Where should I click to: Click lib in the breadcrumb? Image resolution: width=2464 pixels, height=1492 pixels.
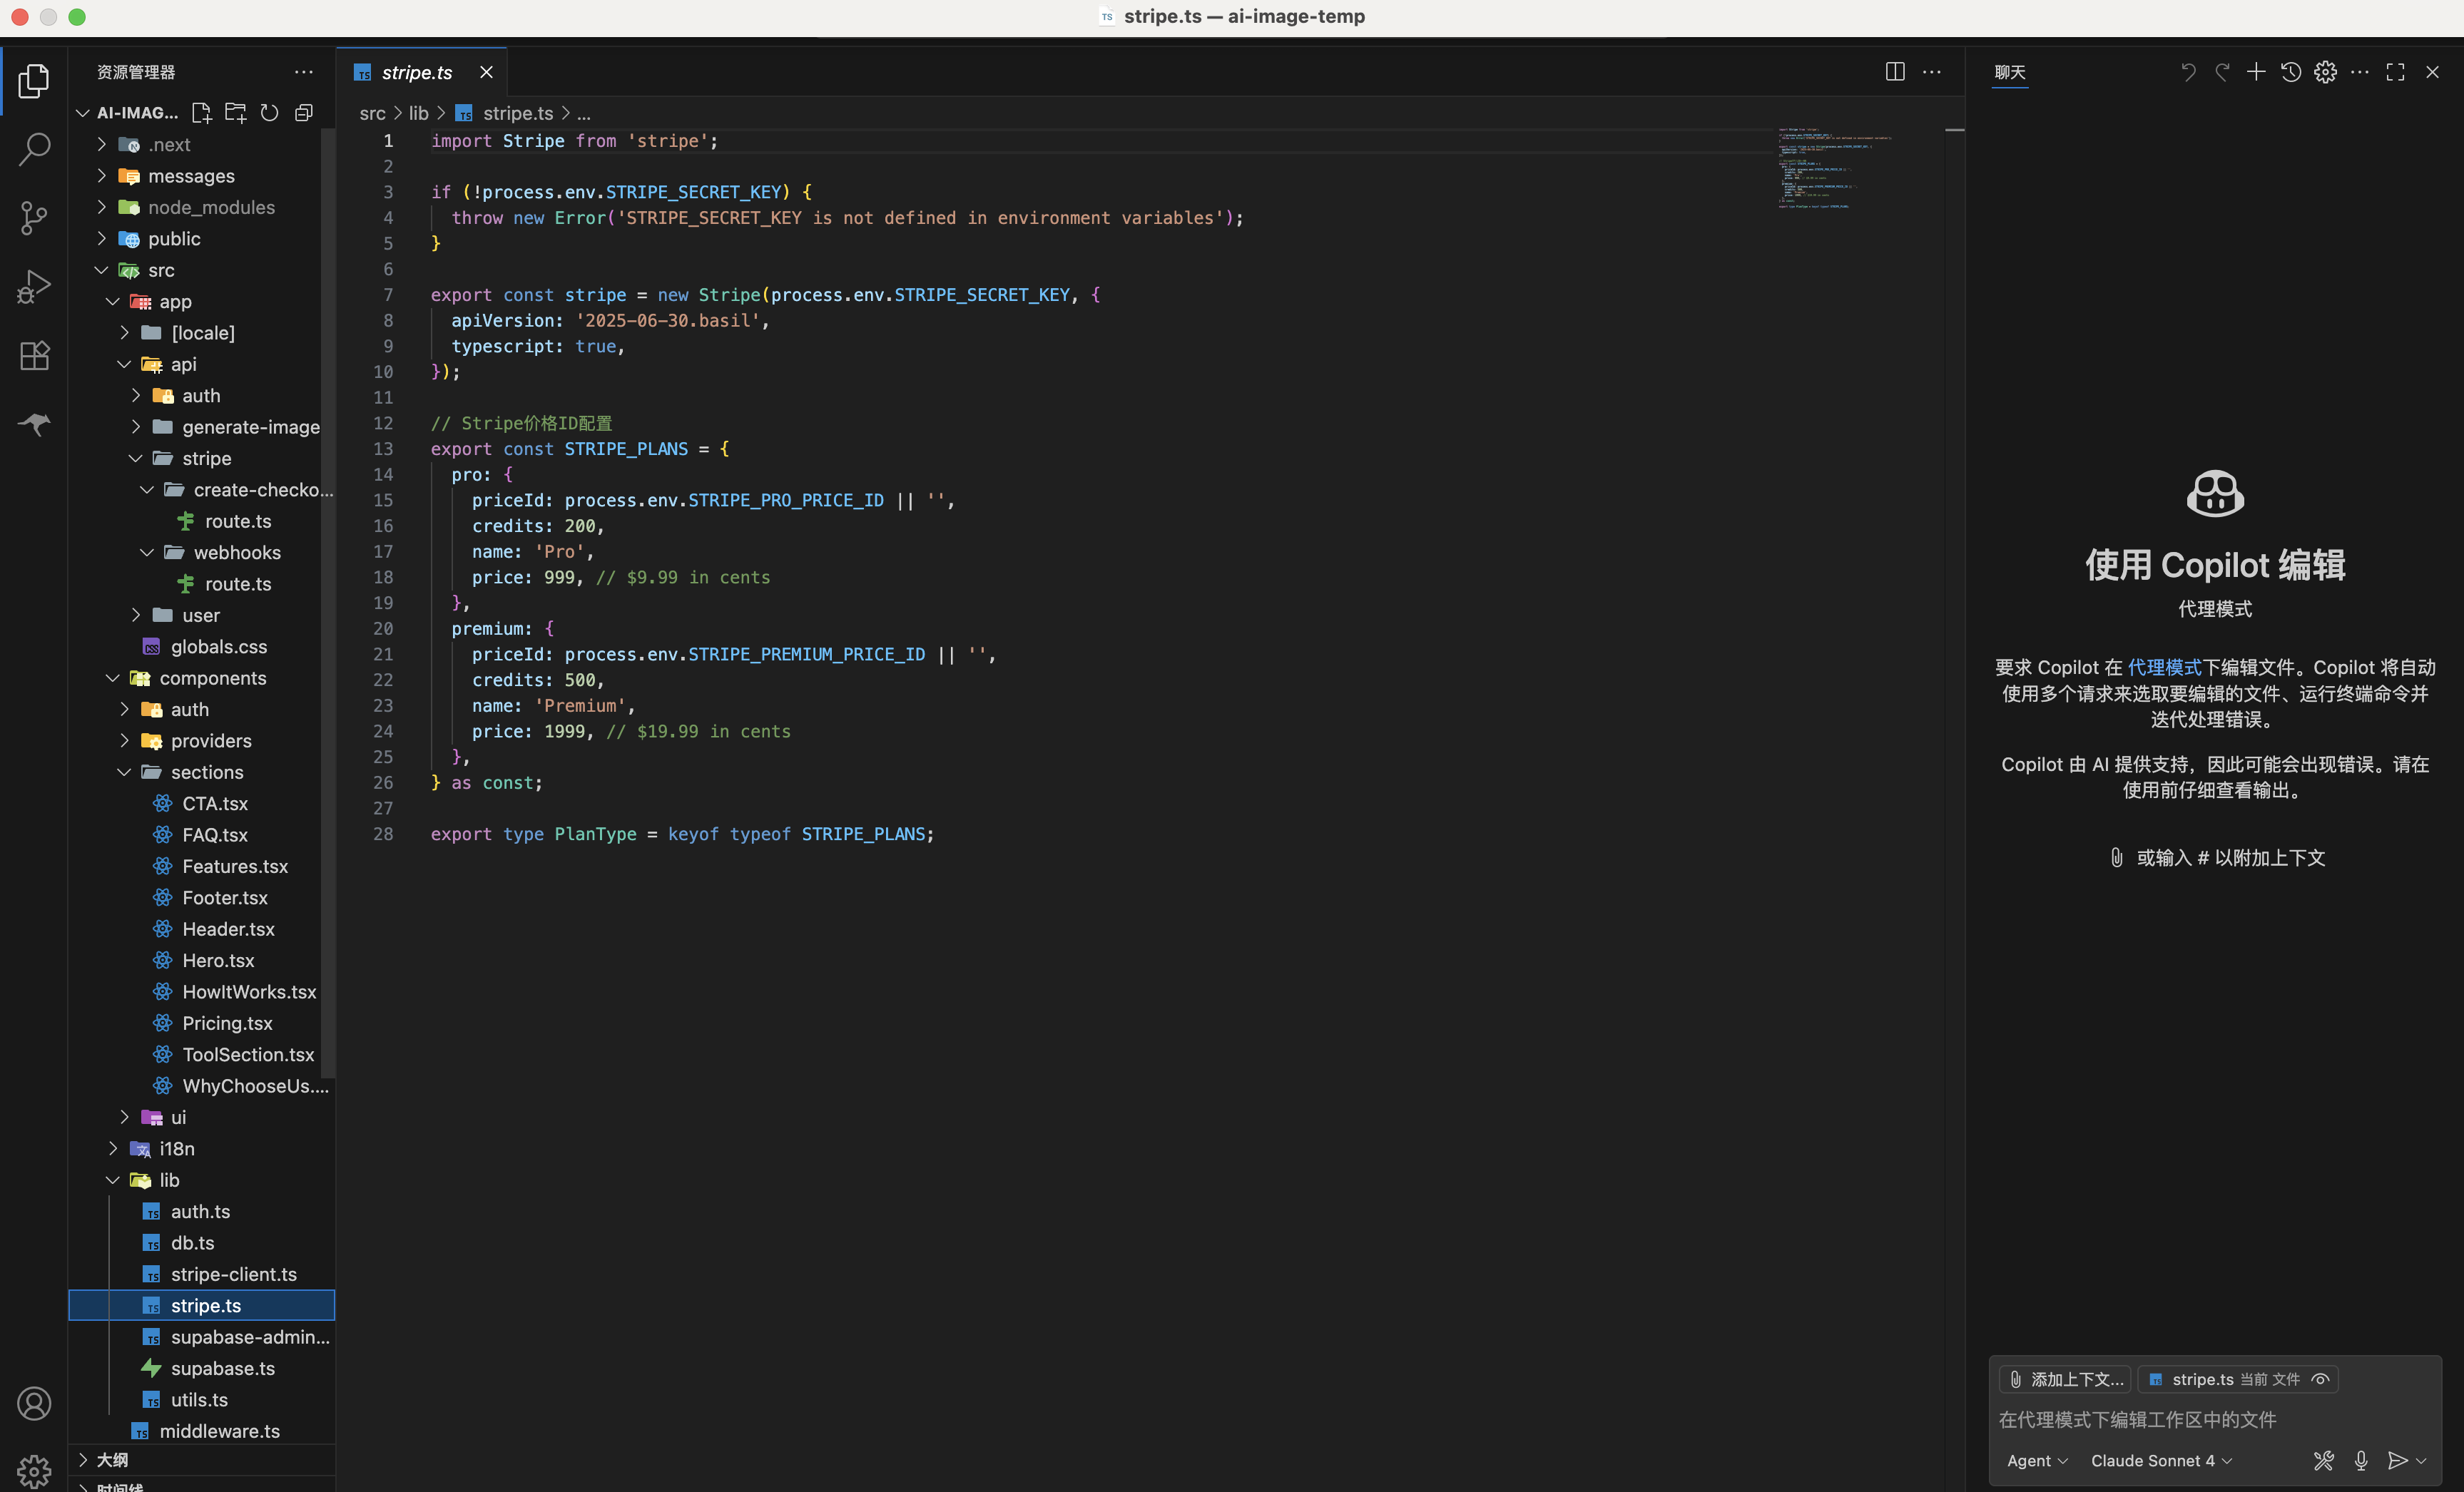418,113
